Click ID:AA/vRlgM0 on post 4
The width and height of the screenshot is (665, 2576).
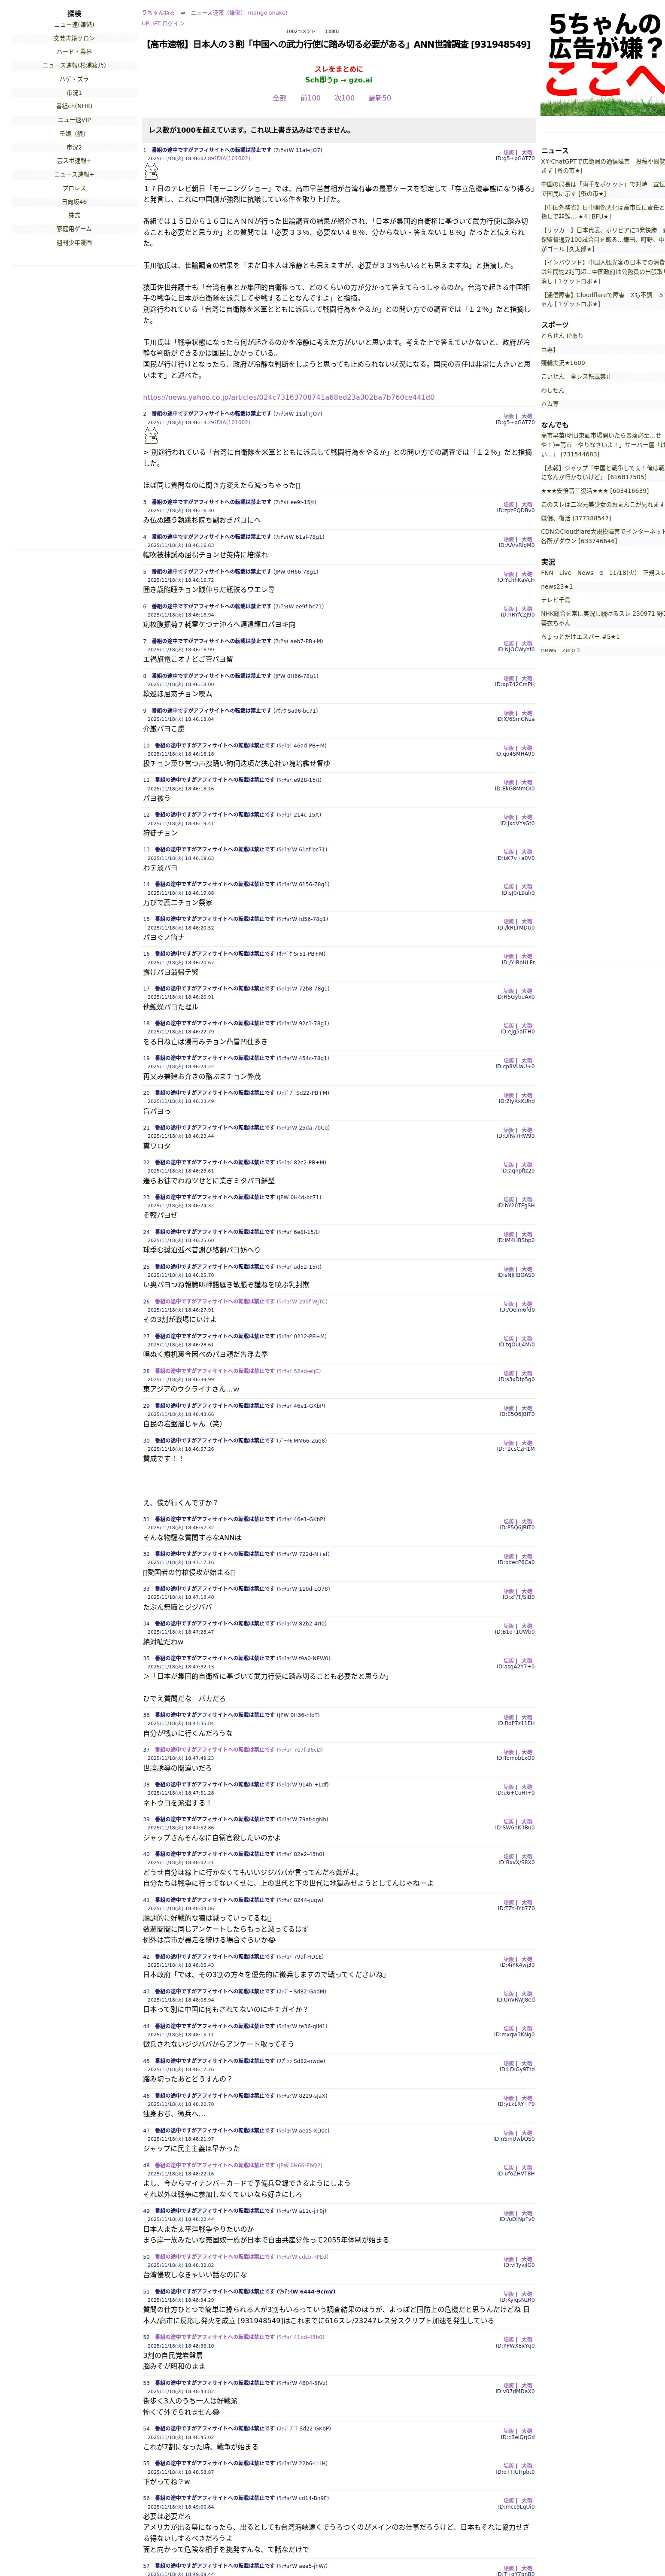coord(516,545)
